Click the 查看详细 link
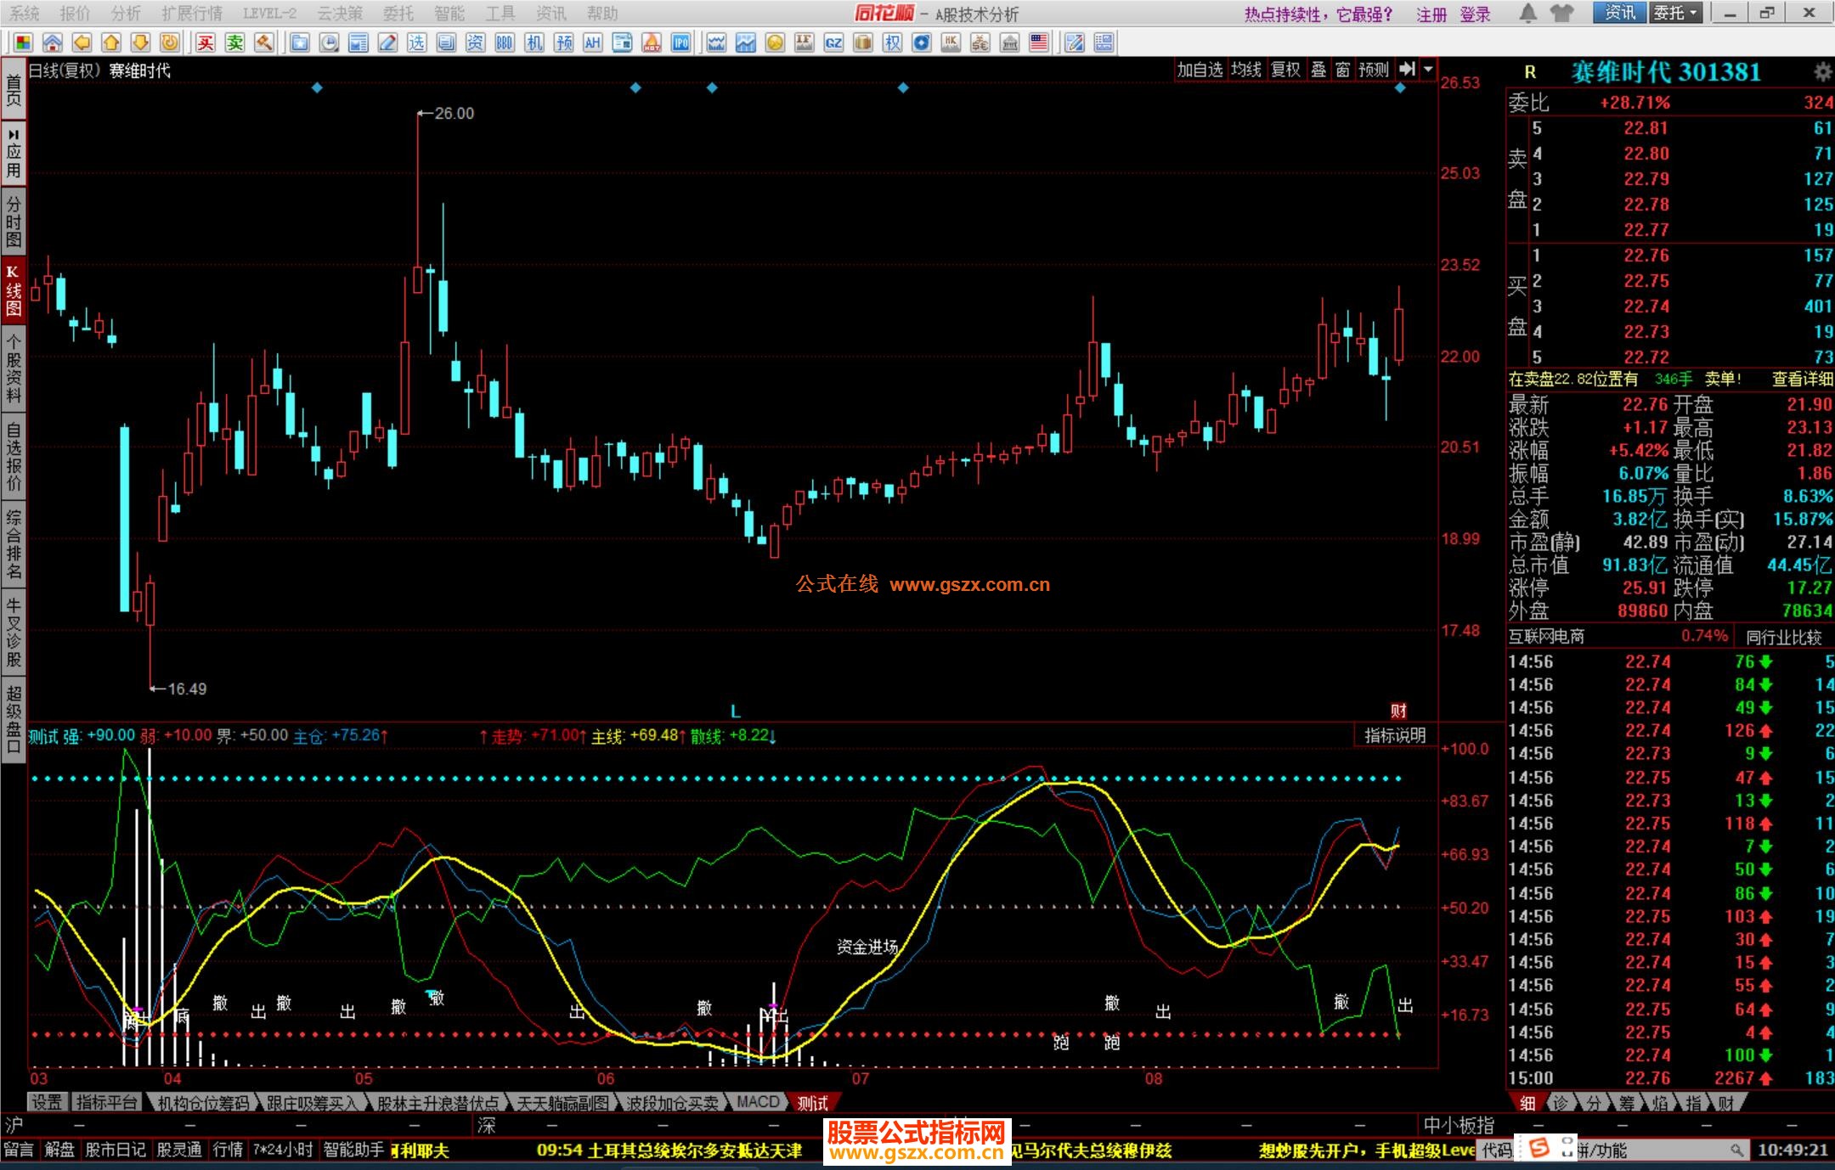The height and width of the screenshot is (1170, 1835). 1801,380
